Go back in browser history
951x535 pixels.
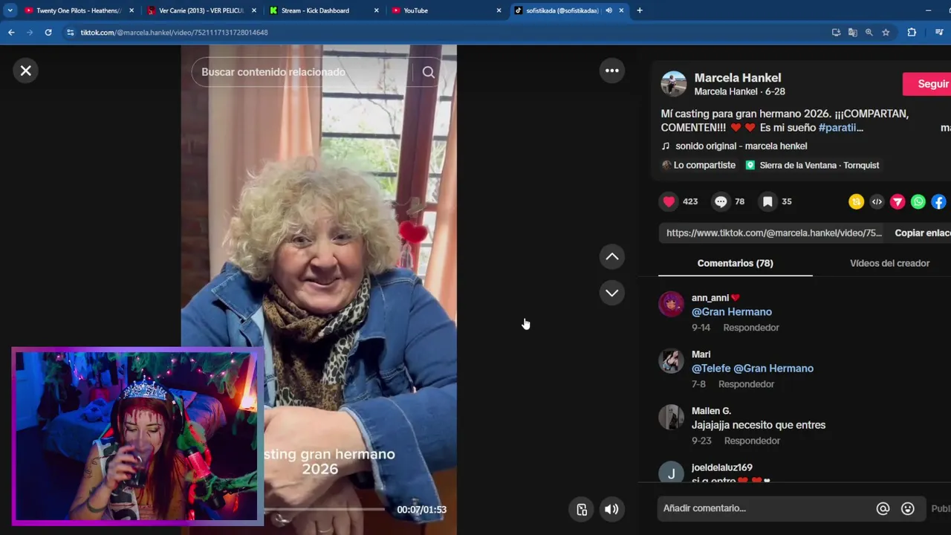point(11,32)
